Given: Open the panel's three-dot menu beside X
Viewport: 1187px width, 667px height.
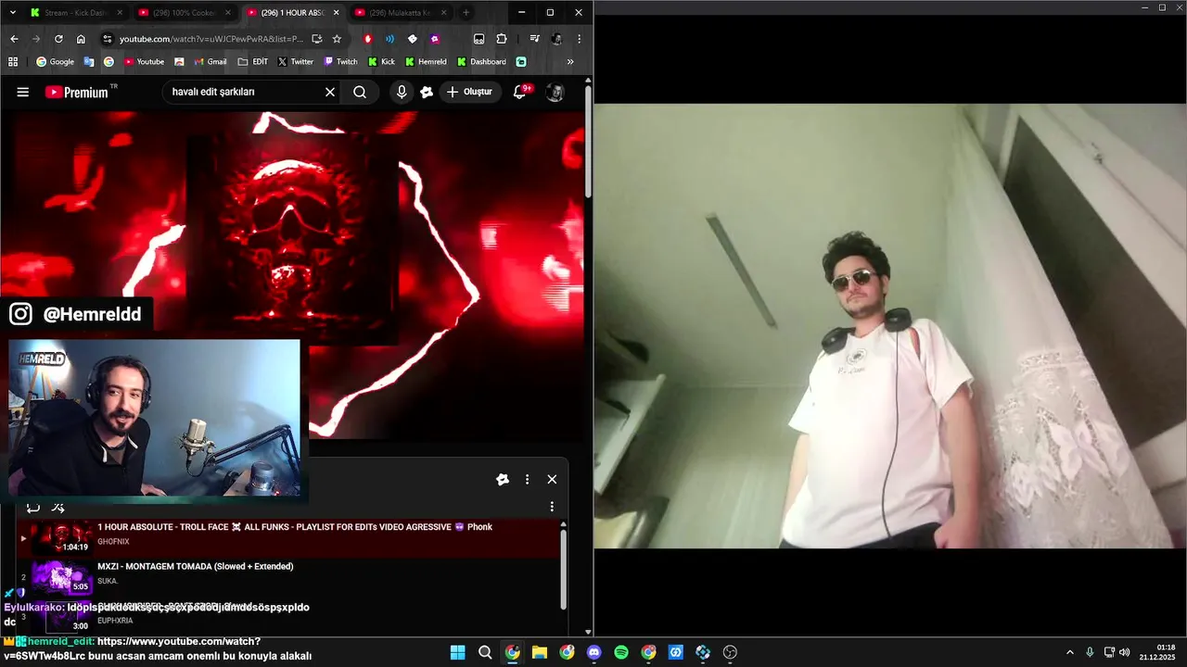Looking at the screenshot, I should (527, 479).
